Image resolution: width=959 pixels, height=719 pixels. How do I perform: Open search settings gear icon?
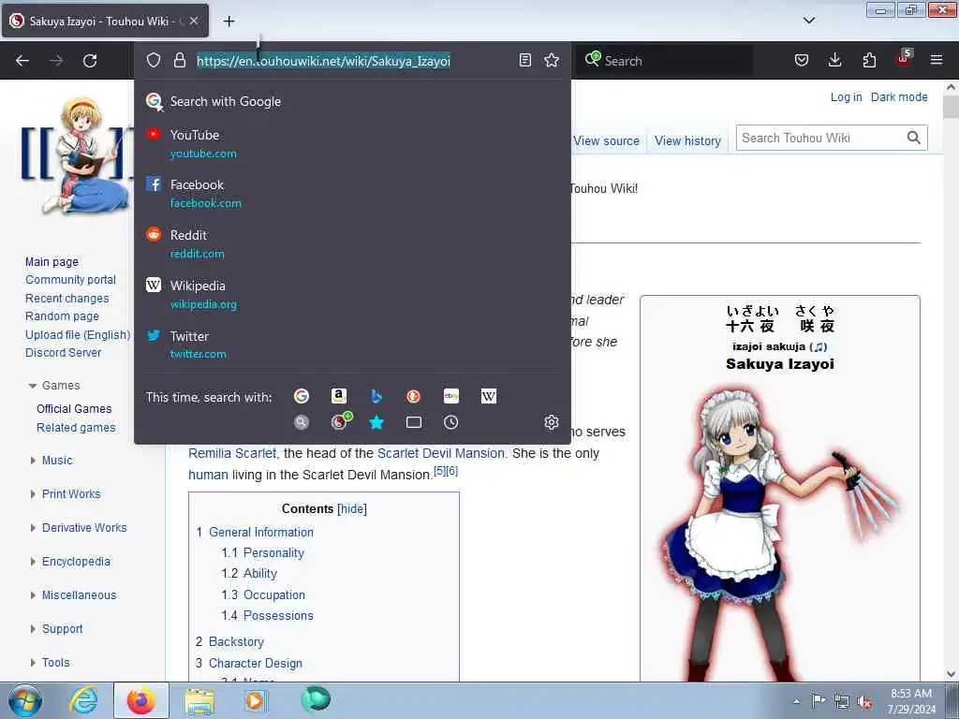coord(551,422)
